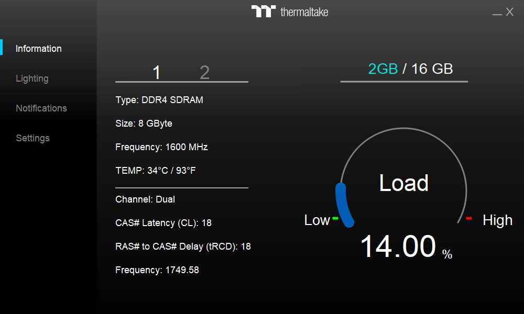This screenshot has height=314, width=524.
Task: Minimize the Thermaltake window
Action: coord(497,13)
